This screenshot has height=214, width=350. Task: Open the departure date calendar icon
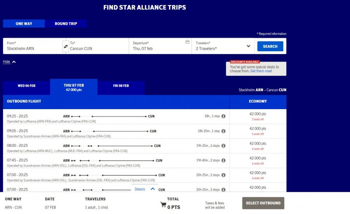click(187, 42)
